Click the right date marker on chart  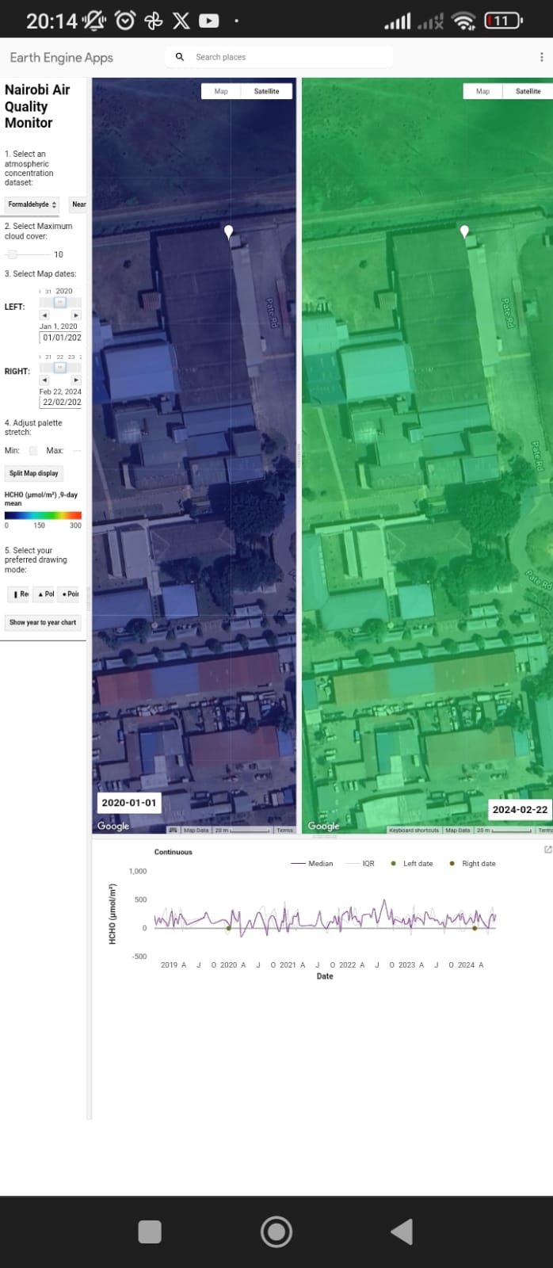click(x=475, y=928)
